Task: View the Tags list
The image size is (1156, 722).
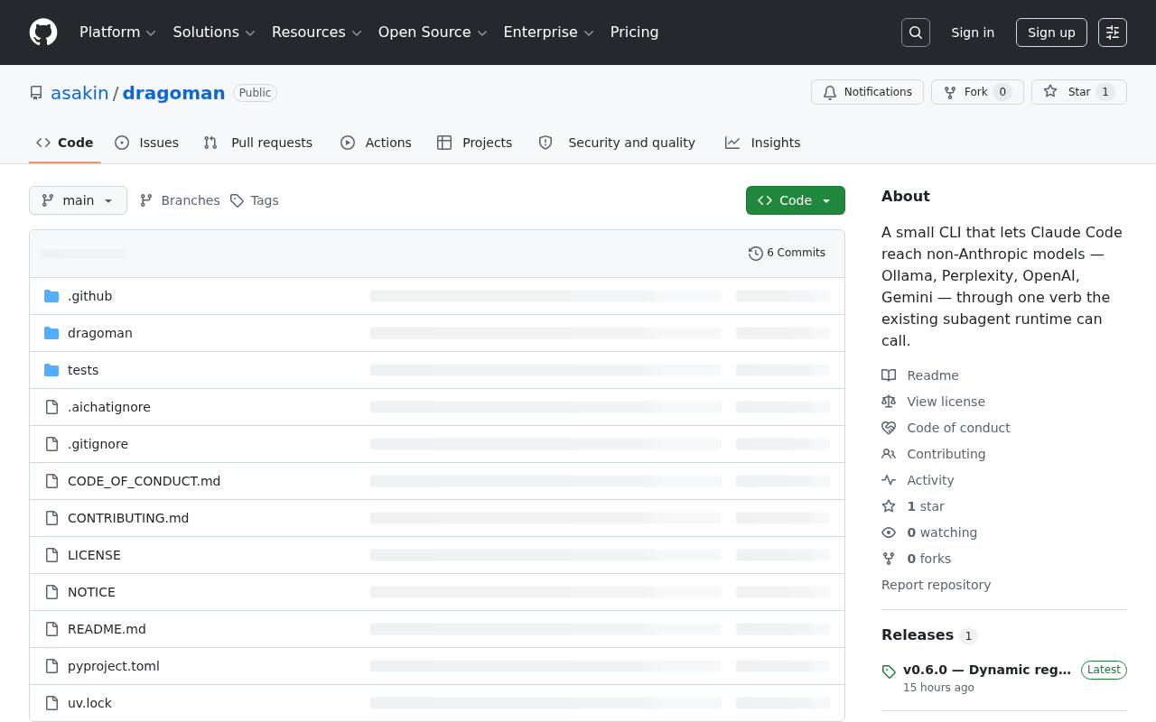Action: [x=254, y=200]
